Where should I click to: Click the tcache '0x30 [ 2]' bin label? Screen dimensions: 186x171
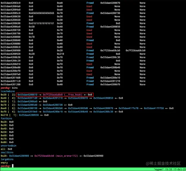click(x=8, y=95)
